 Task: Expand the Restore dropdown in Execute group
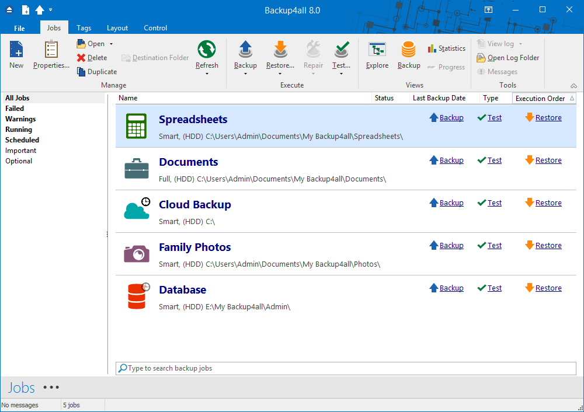(x=280, y=74)
